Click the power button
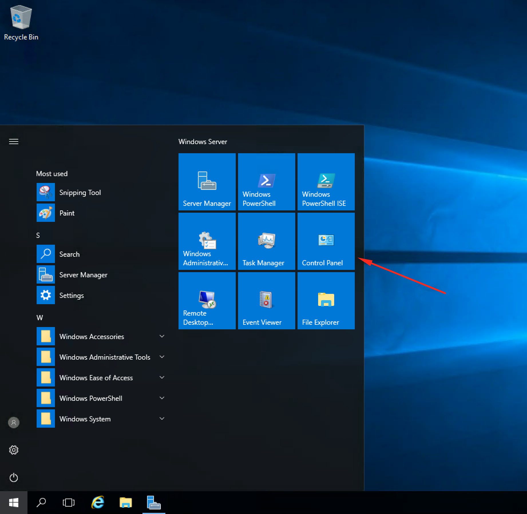The width and height of the screenshot is (527, 514). coord(13,478)
